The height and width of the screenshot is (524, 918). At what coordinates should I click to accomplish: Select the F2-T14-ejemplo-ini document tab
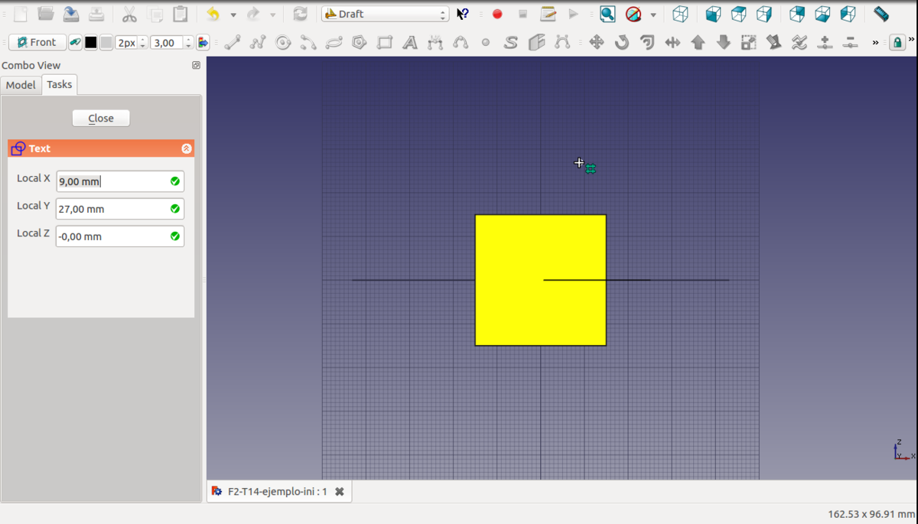[x=277, y=491]
